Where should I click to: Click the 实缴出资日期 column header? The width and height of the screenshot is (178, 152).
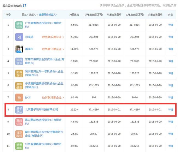tap(155, 15)
